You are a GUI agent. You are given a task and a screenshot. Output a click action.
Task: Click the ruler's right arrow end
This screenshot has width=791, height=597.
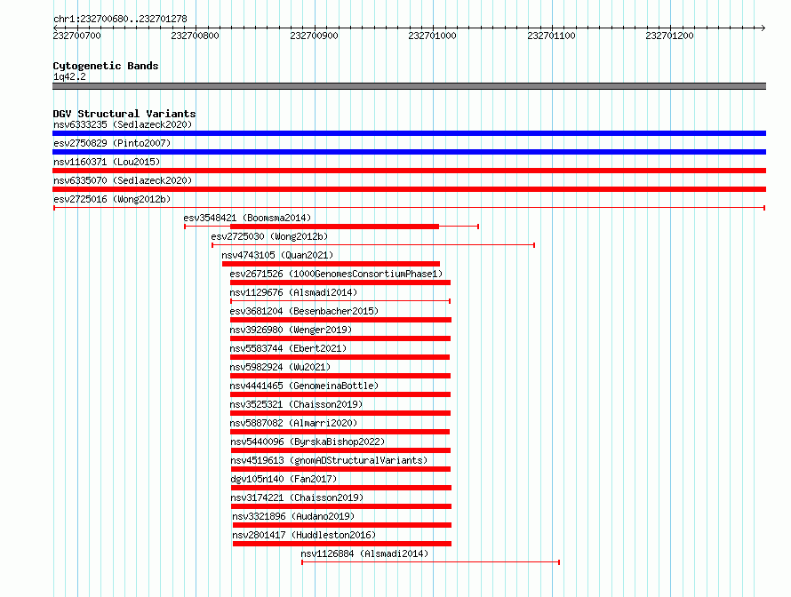(x=763, y=28)
